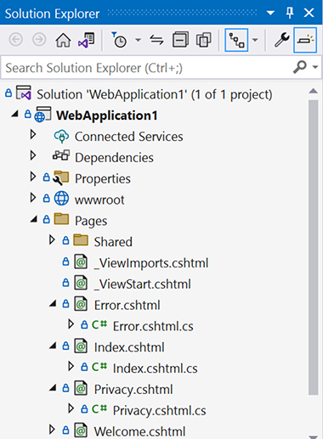Viewport: 323px width, 439px height.
Task: Open Properties with the wrench icon
Action: [281, 40]
